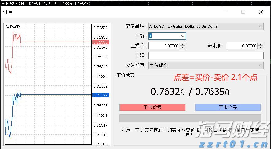The height and width of the screenshot is (149, 271).
Task: Open the 交易类型 order type dropdown
Action: tap(261, 65)
